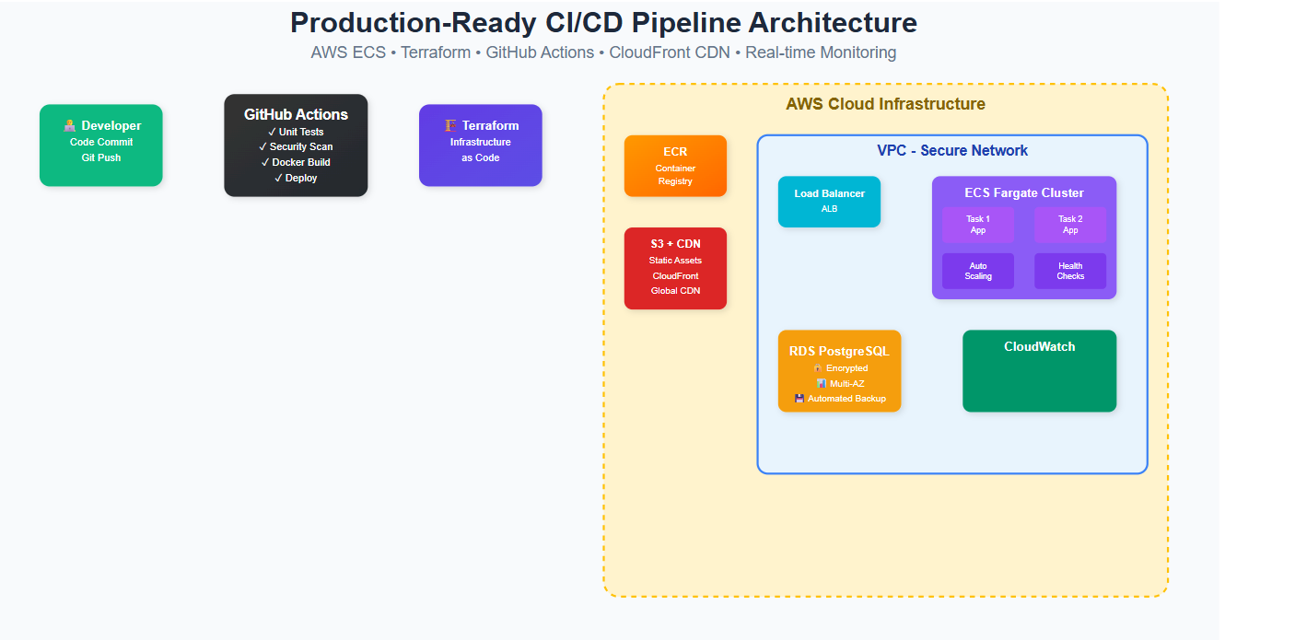Click the "Developer" heading in the green card
Viewport: 1295px width, 640px height.
[111, 125]
